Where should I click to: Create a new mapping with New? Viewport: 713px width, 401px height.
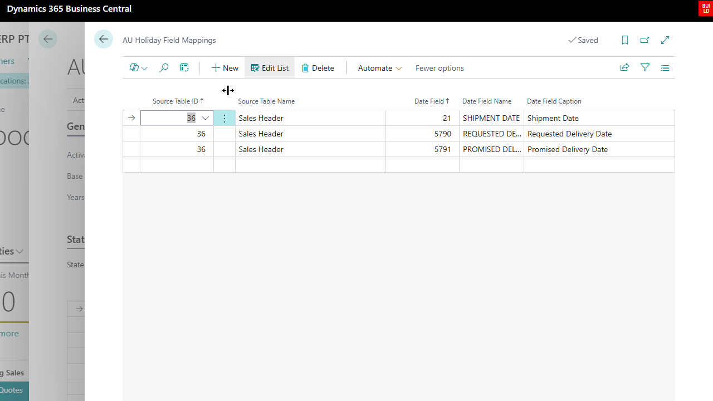click(x=225, y=68)
